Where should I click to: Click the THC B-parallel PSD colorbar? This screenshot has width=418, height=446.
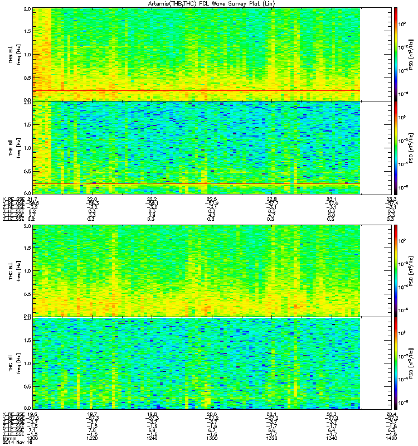[x=396, y=363]
